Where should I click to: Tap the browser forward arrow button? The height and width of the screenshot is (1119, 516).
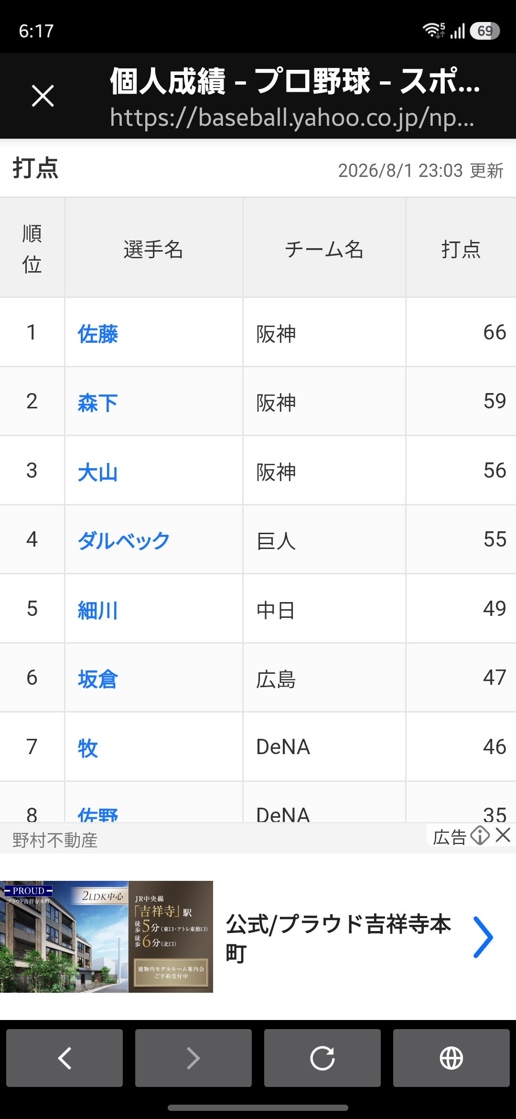pyautogui.click(x=193, y=1058)
